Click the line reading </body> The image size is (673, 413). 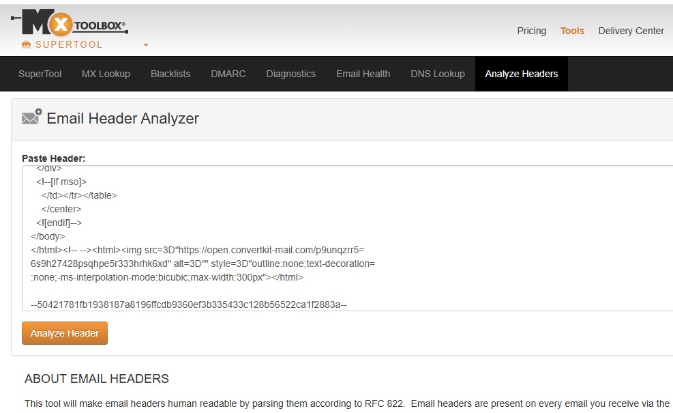click(48, 236)
